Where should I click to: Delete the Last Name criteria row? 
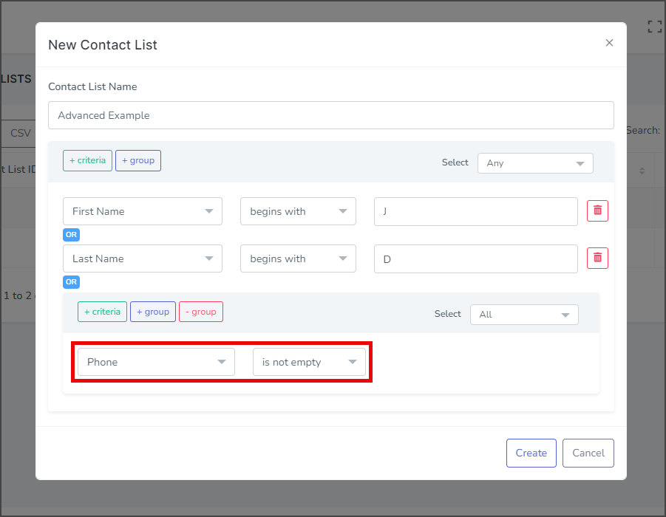pyautogui.click(x=597, y=258)
